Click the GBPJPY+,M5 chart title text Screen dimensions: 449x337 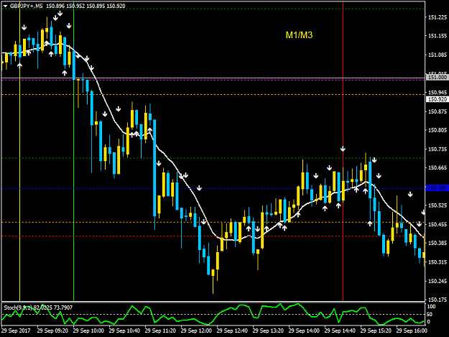coord(26,6)
